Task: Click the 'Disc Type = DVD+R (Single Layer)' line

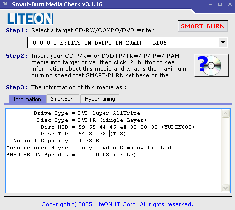Action: (x=92, y=120)
